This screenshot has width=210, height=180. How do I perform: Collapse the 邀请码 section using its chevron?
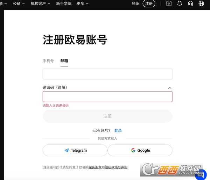(170, 88)
